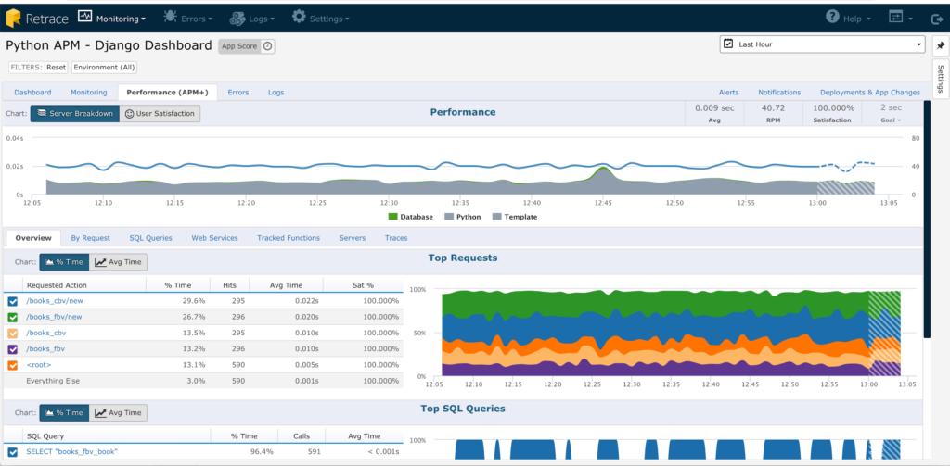The height and width of the screenshot is (466, 950).
Task: Select % Time chart for Top Requests
Action: pos(64,262)
